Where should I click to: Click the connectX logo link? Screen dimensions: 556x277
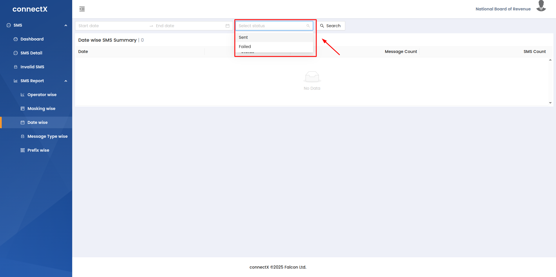click(x=30, y=9)
